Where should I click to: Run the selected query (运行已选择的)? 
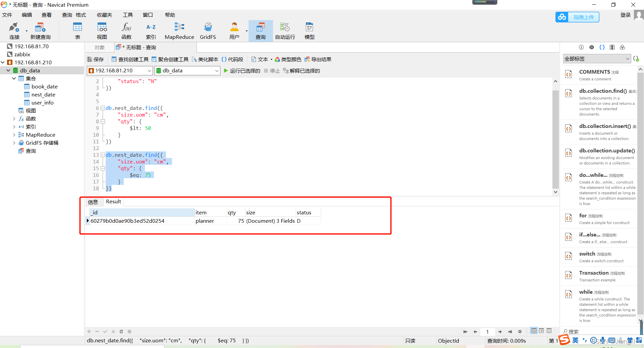pos(242,71)
